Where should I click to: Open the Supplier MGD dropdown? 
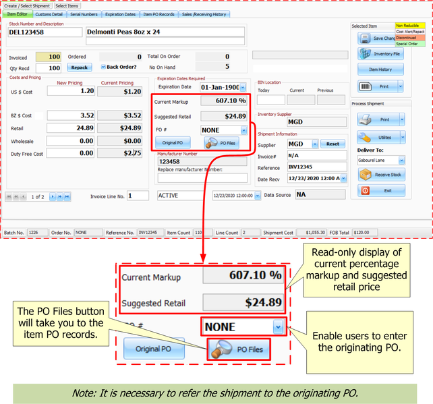(x=315, y=144)
